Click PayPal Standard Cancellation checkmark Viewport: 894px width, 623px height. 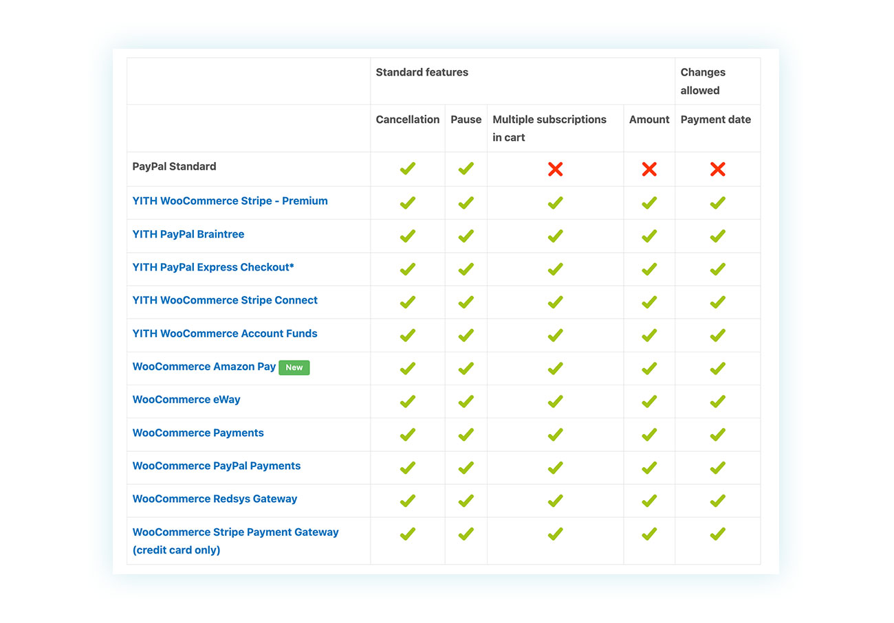click(408, 168)
